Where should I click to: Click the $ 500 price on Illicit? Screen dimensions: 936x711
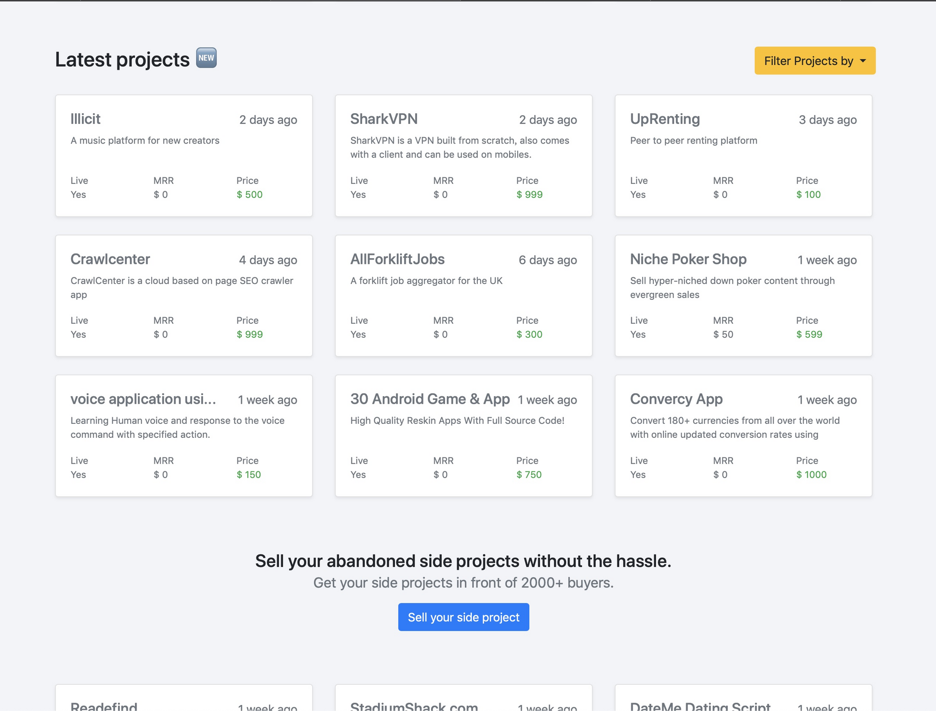pos(249,195)
